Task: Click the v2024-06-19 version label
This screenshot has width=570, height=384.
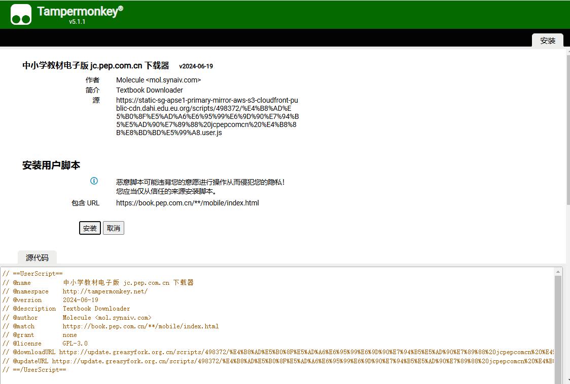Action: tap(196, 66)
